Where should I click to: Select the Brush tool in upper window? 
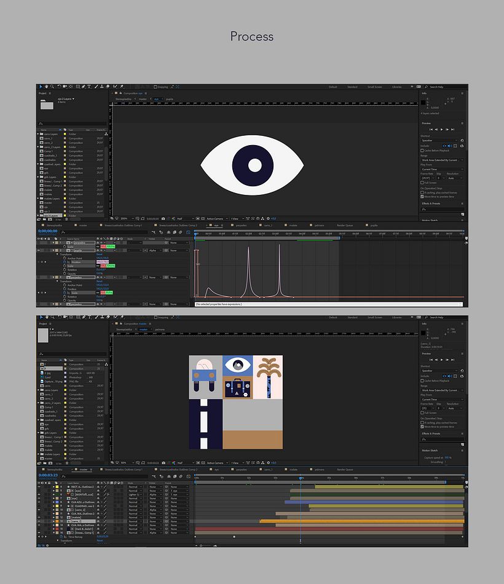point(96,87)
